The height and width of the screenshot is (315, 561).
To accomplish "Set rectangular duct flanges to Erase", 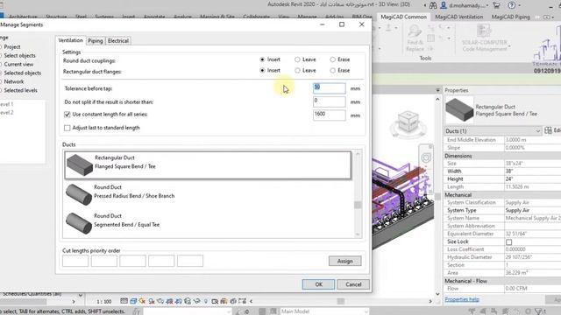I will coord(333,71).
